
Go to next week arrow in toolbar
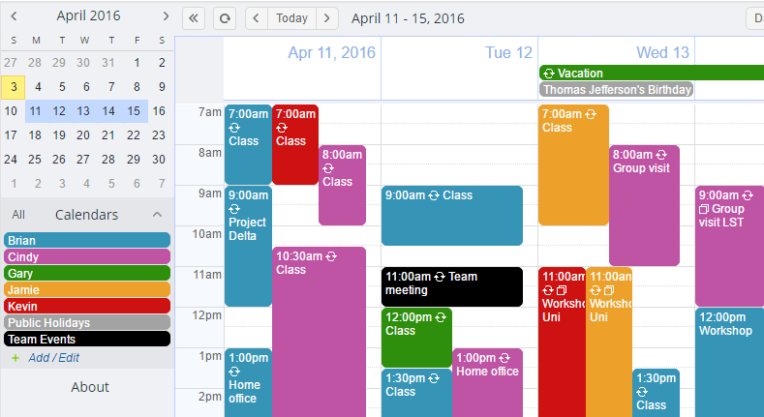pos(327,18)
